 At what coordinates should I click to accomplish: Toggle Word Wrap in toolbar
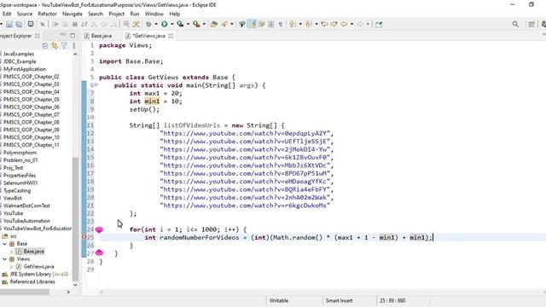262,24
